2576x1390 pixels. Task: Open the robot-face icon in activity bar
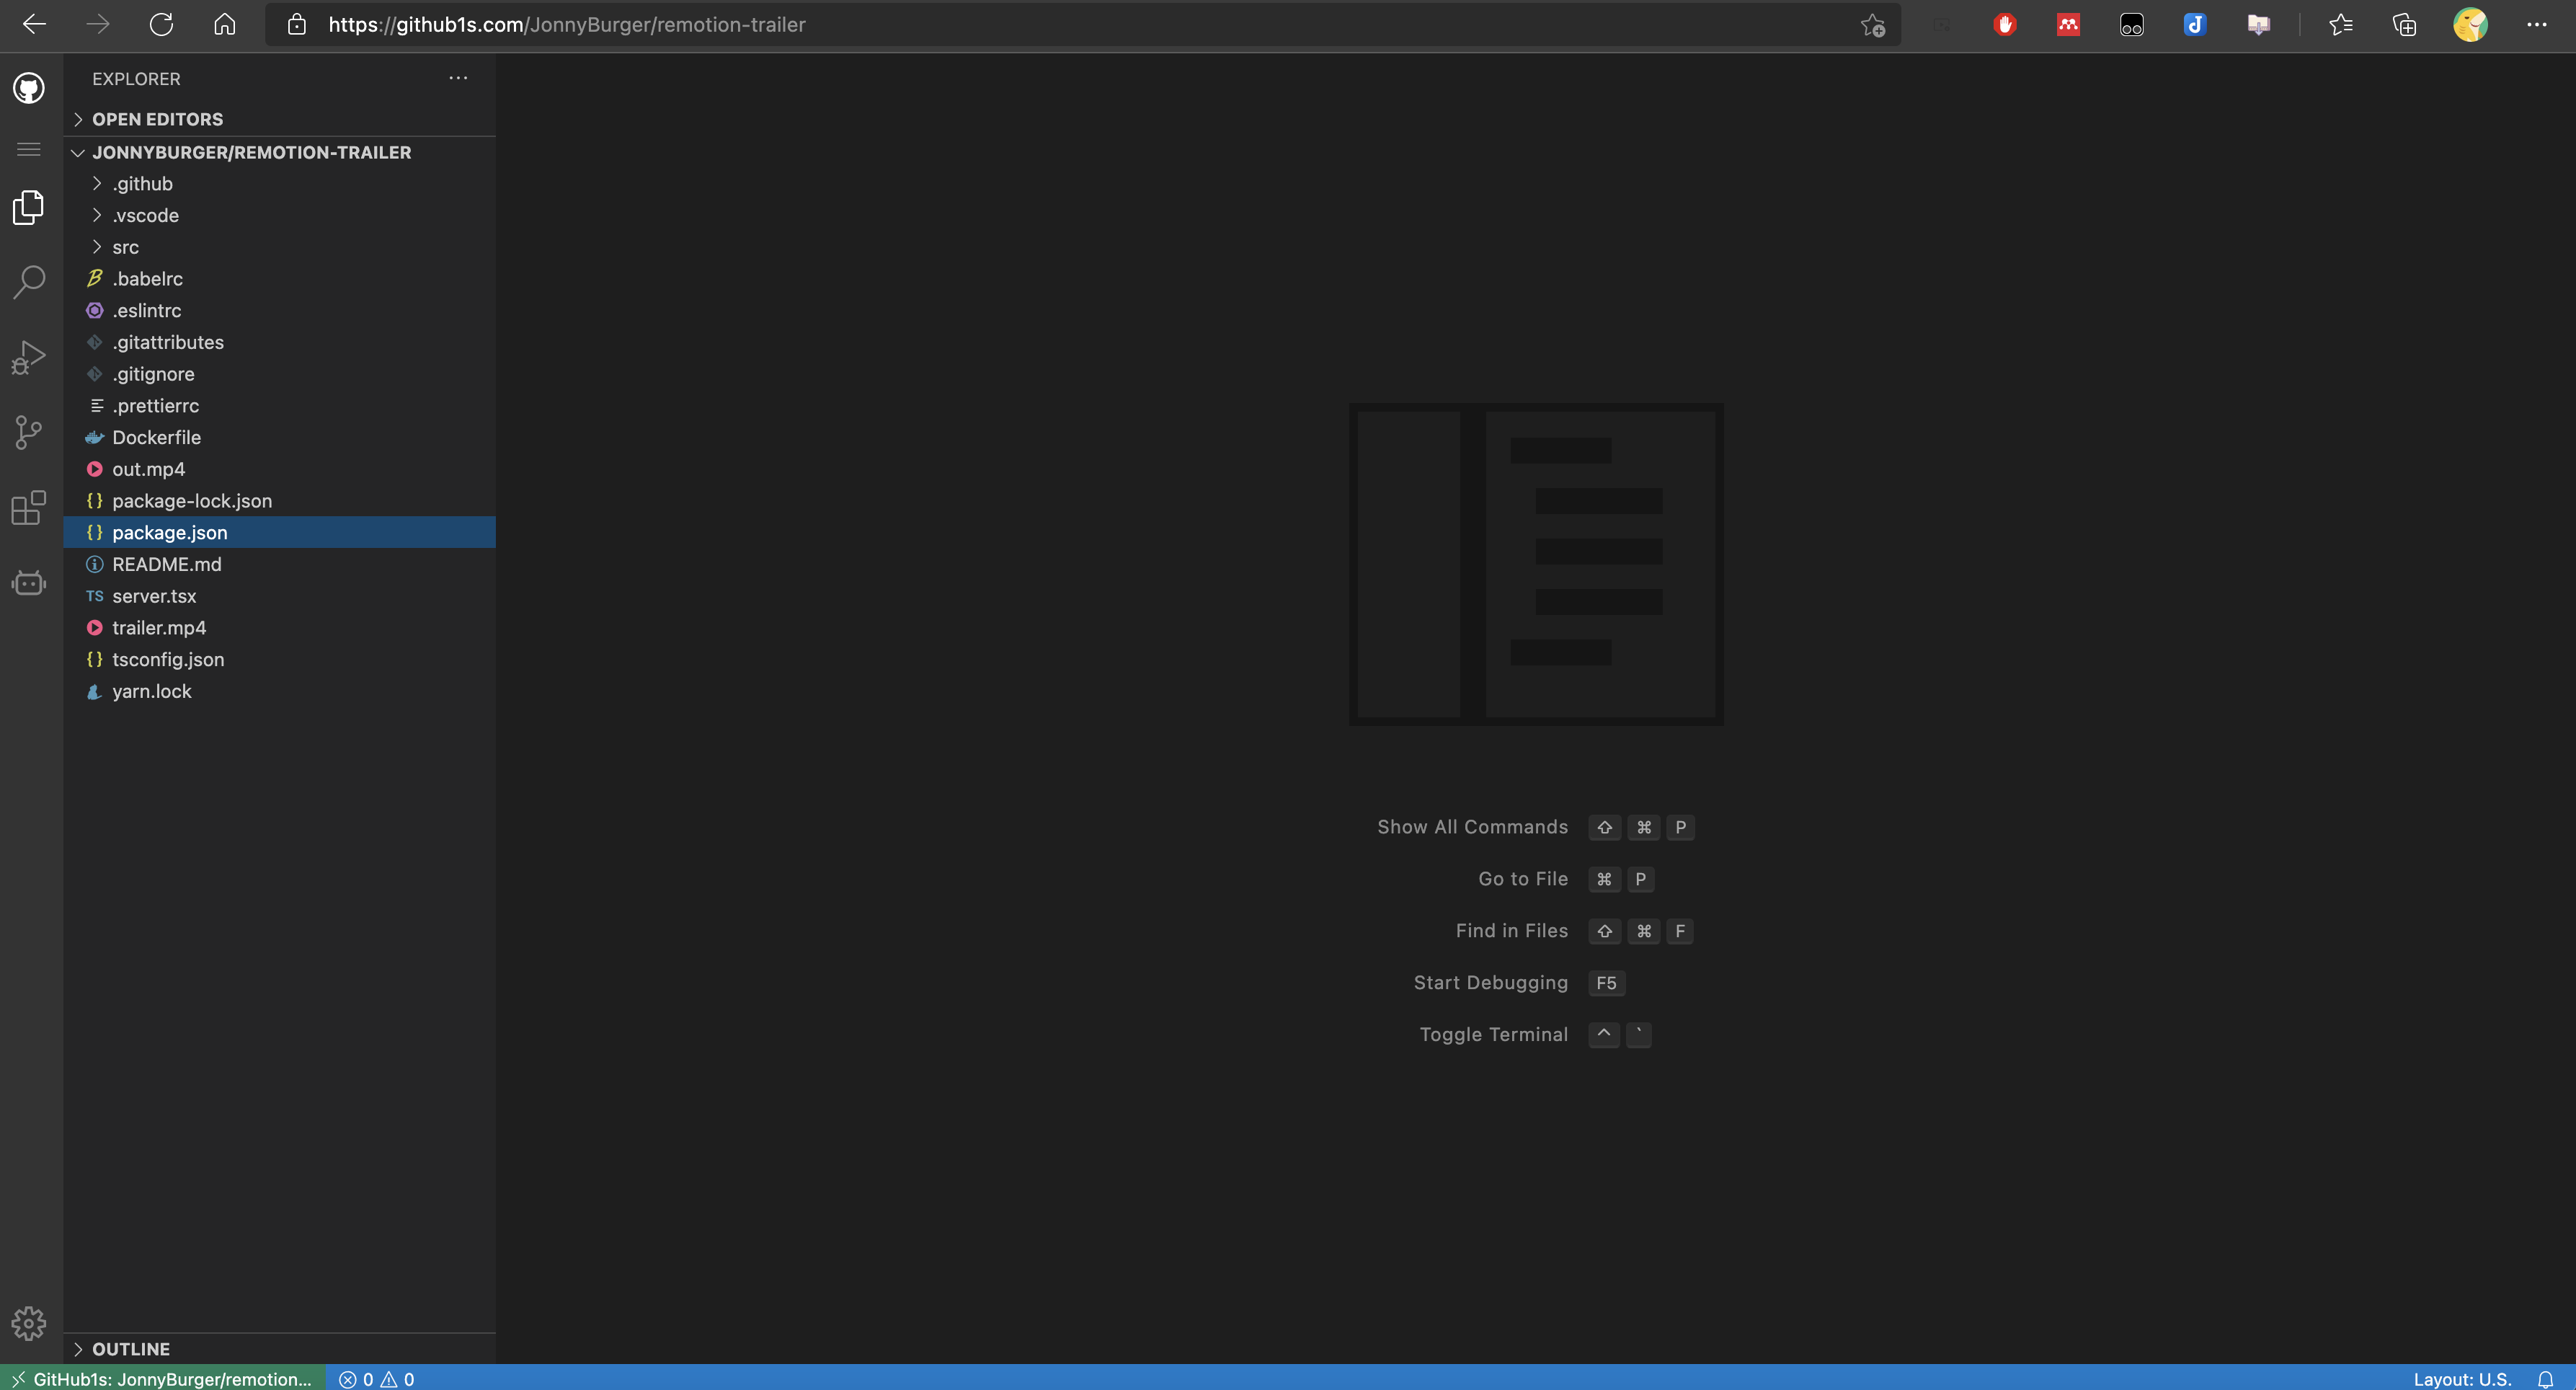click(29, 582)
